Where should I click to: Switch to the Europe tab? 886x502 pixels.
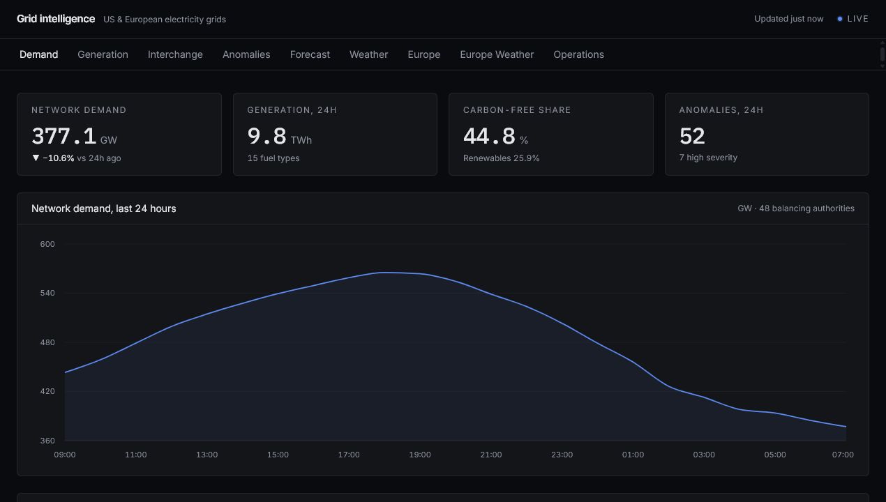423,54
